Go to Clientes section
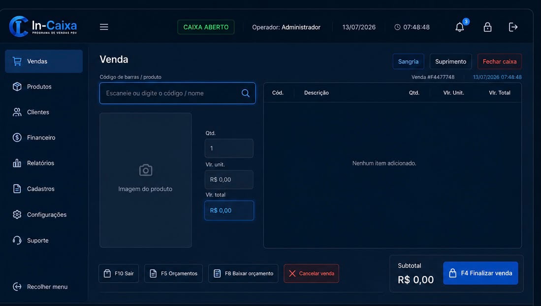 click(x=44, y=112)
